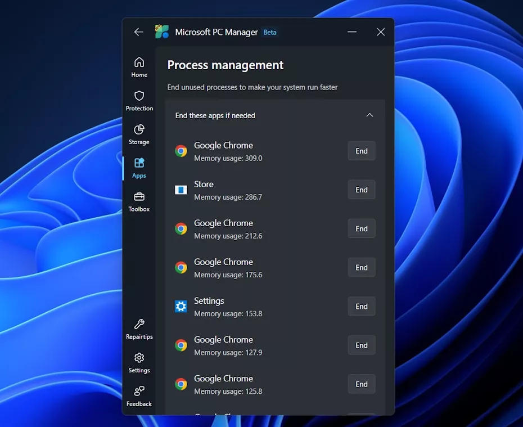
Task: End the Store process
Action: coord(361,190)
